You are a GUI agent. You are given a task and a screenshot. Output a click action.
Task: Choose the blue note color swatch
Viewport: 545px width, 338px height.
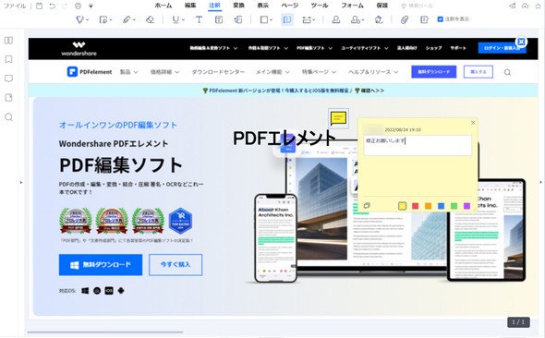pos(441,206)
